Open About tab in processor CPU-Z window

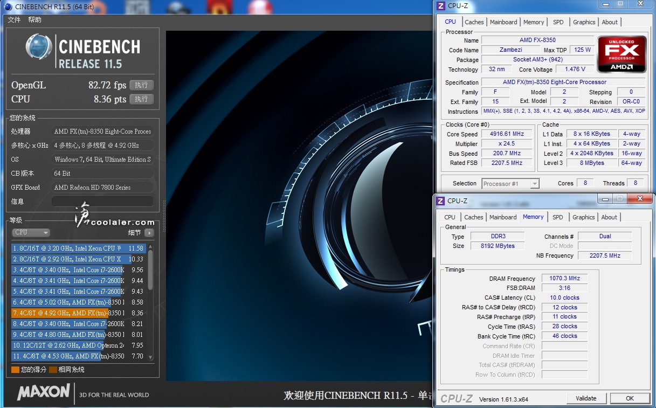coord(610,22)
